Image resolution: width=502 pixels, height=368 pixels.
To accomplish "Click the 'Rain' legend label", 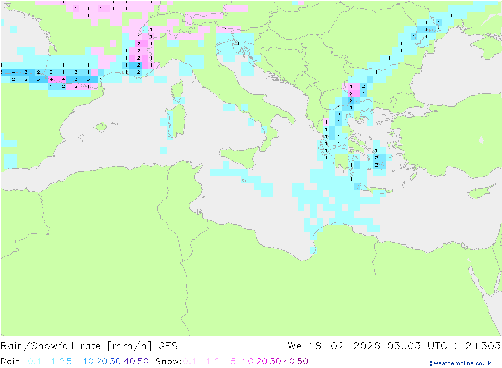I will pos(10,361).
